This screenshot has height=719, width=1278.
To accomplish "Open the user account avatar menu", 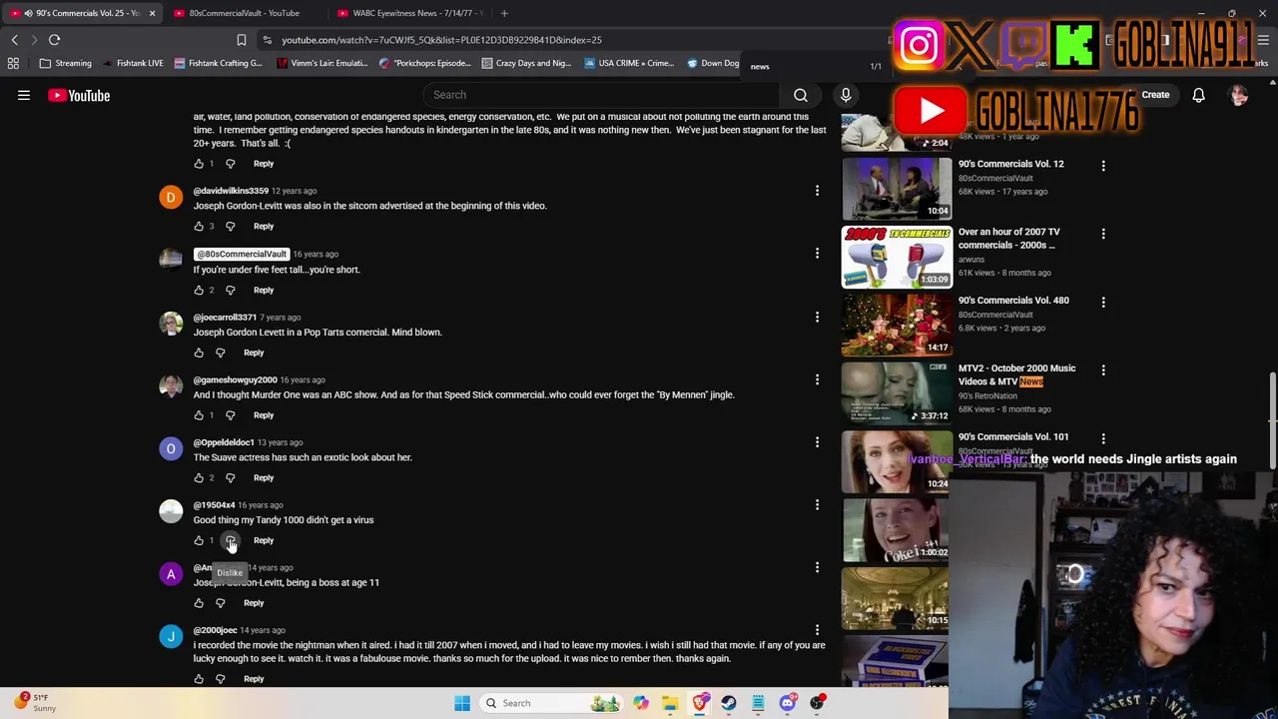I will click(x=1239, y=96).
